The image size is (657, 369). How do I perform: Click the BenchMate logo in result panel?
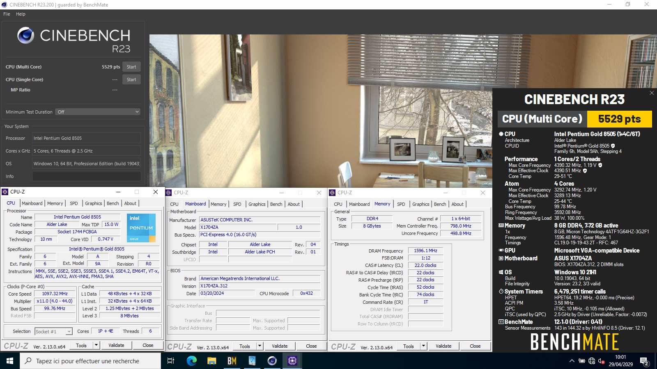pyautogui.click(x=574, y=342)
